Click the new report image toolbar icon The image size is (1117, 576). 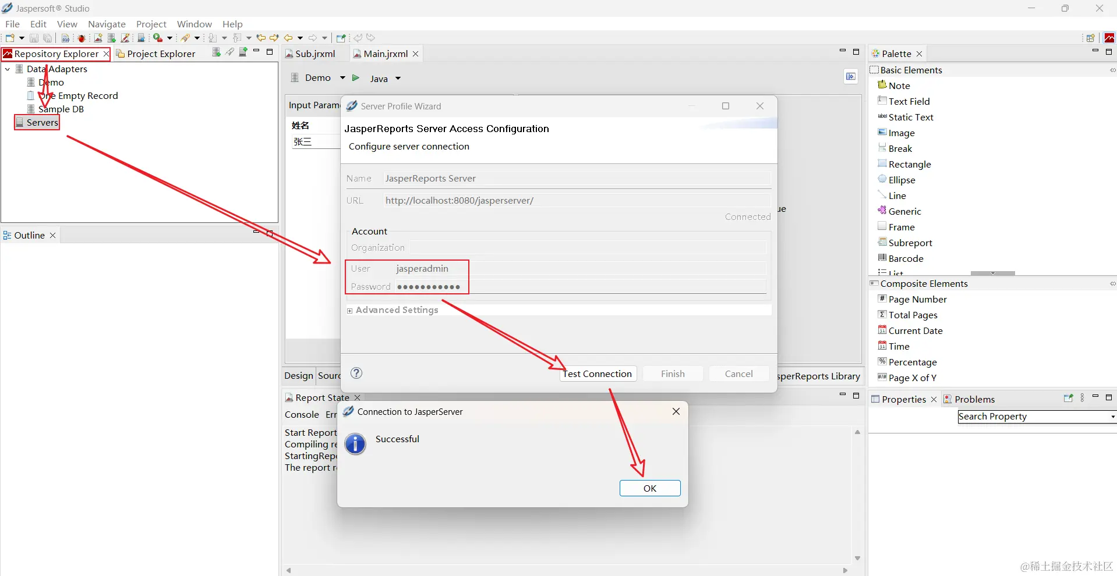[x=98, y=38]
